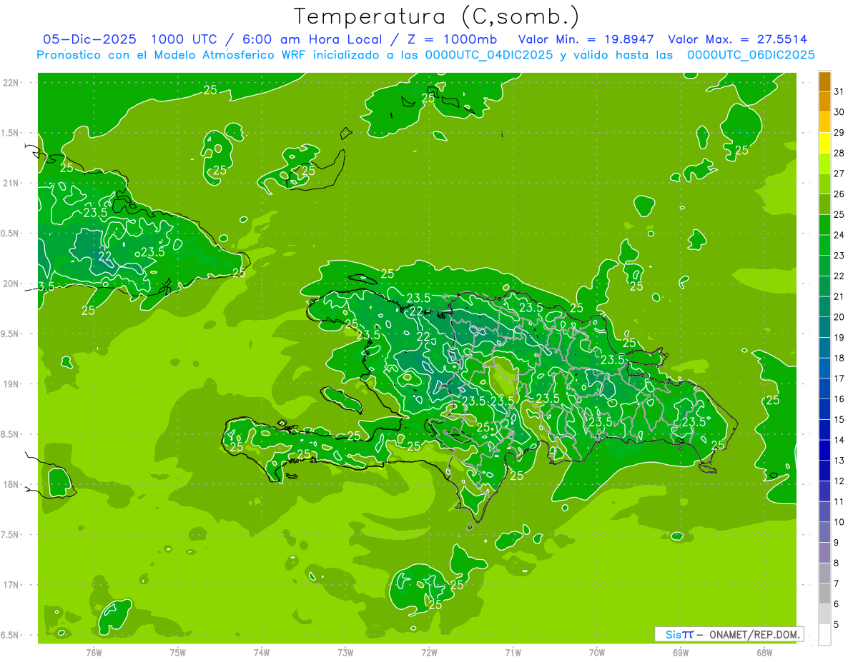
Task: Click the '10' value on the color scale
Action: click(x=839, y=521)
